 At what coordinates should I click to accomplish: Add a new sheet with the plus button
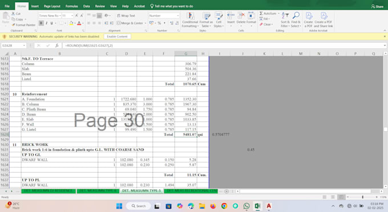click(x=227, y=191)
